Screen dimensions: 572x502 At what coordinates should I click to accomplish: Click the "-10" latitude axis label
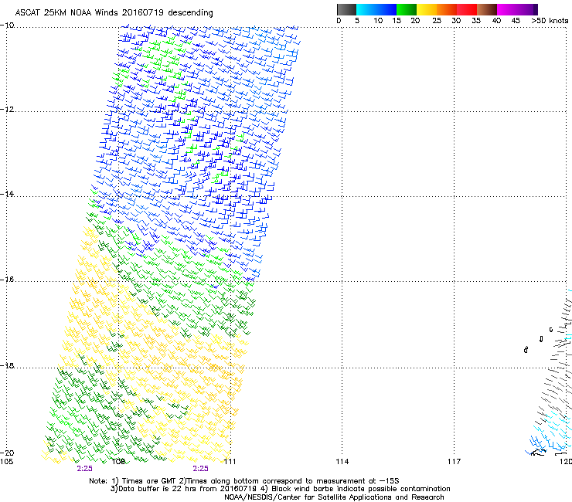(x=7, y=25)
